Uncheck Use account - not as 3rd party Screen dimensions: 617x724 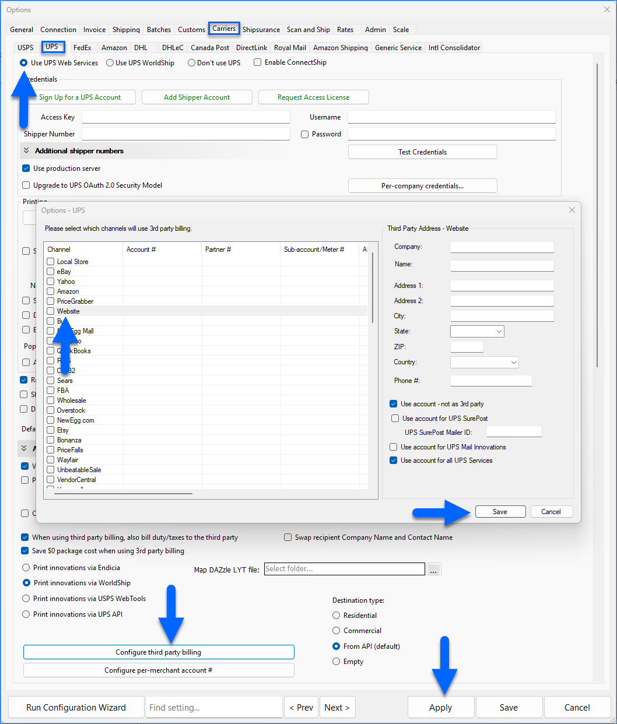pyautogui.click(x=394, y=404)
